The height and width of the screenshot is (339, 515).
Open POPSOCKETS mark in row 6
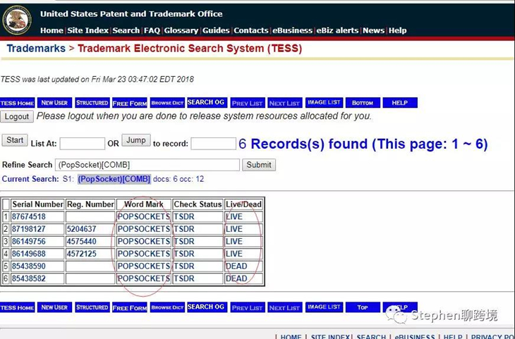(143, 278)
